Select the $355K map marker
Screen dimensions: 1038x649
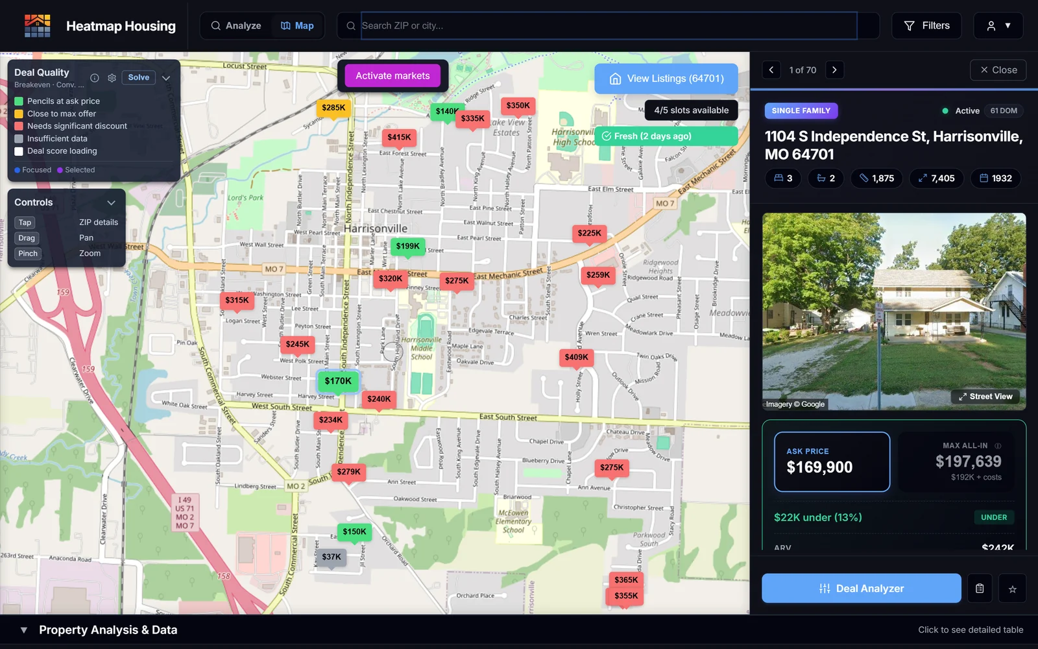pyautogui.click(x=626, y=596)
